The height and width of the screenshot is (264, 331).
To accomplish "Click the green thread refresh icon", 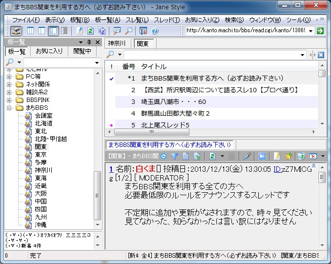I will click(212, 156).
